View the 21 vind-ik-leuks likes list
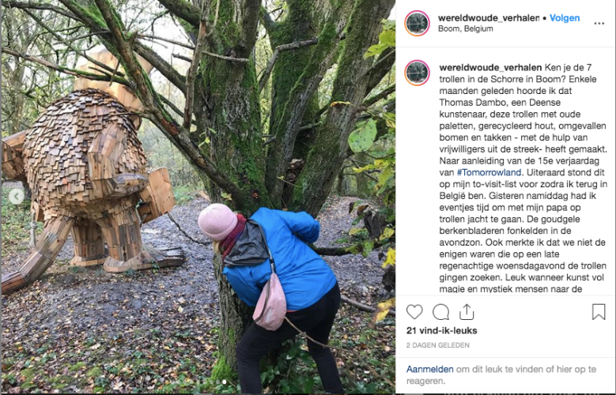The image size is (616, 395). tap(441, 330)
